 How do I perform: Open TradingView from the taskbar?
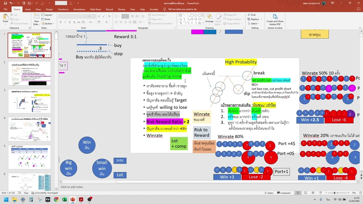[48, 199]
